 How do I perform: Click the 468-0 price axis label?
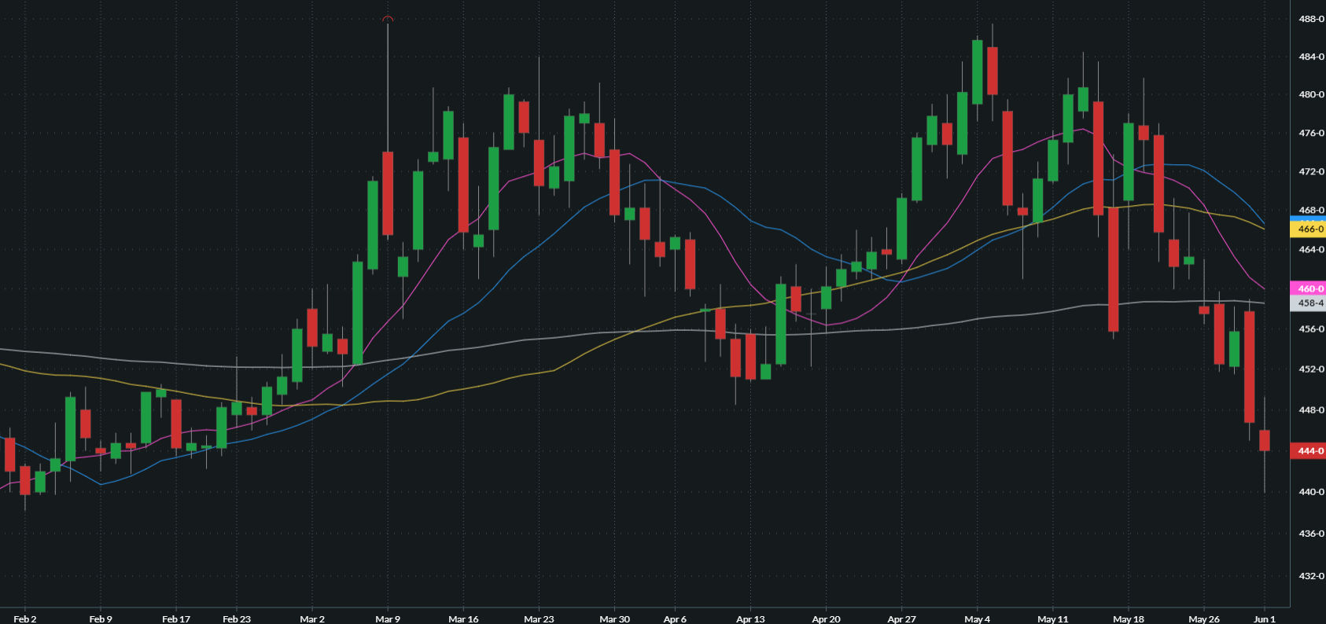coord(1311,210)
